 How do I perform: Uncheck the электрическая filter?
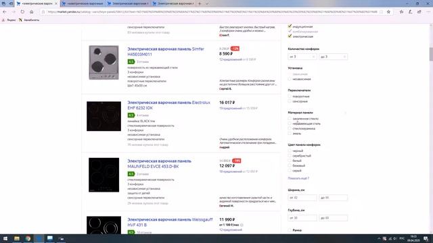tap(290, 36)
